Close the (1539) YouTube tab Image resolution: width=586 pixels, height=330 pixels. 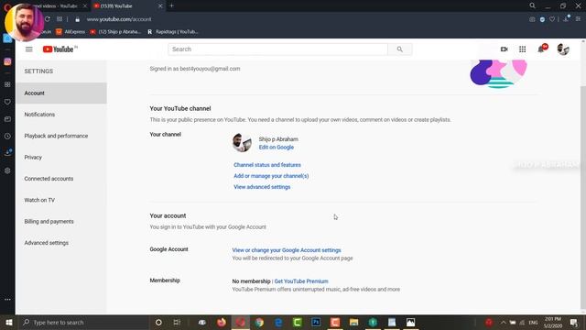point(160,6)
